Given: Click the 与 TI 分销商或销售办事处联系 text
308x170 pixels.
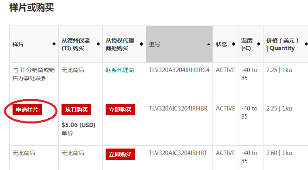Looking at the screenshot, I should (x=32, y=74).
